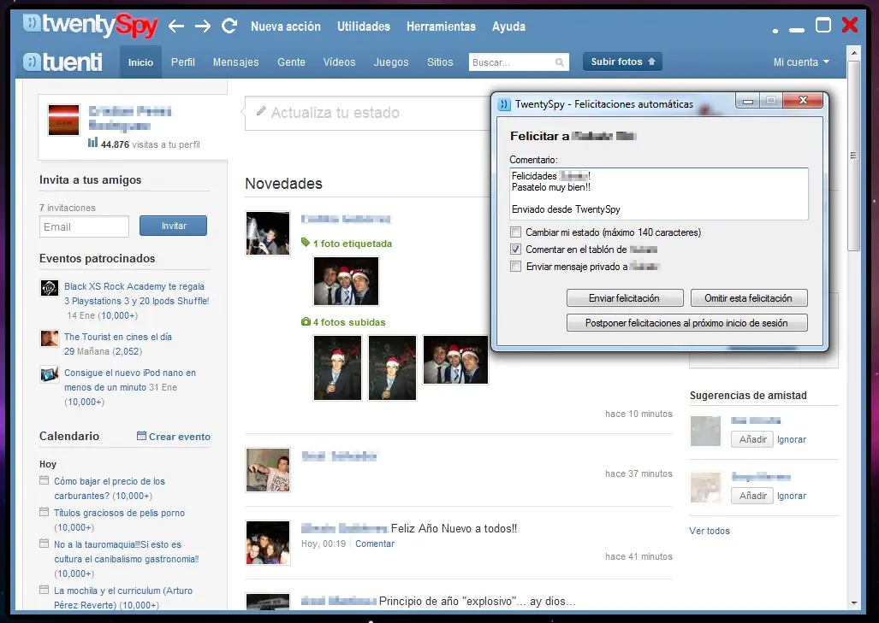Maximize the TwentySpy main window

tap(823, 25)
